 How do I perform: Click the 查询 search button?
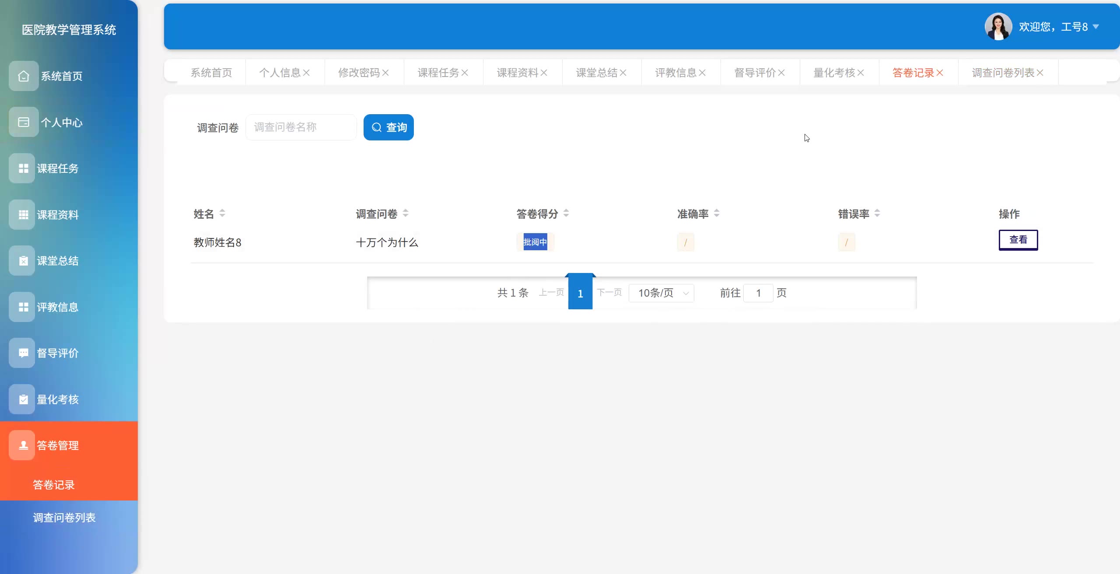click(388, 127)
